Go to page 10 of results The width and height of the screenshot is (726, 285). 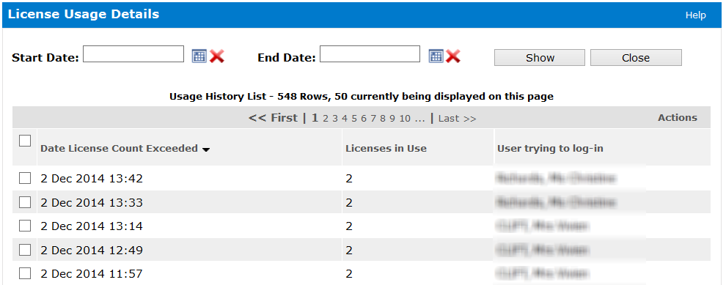coord(405,119)
